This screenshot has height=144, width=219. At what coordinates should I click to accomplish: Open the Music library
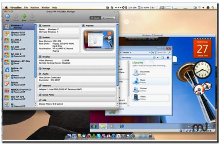150,81
